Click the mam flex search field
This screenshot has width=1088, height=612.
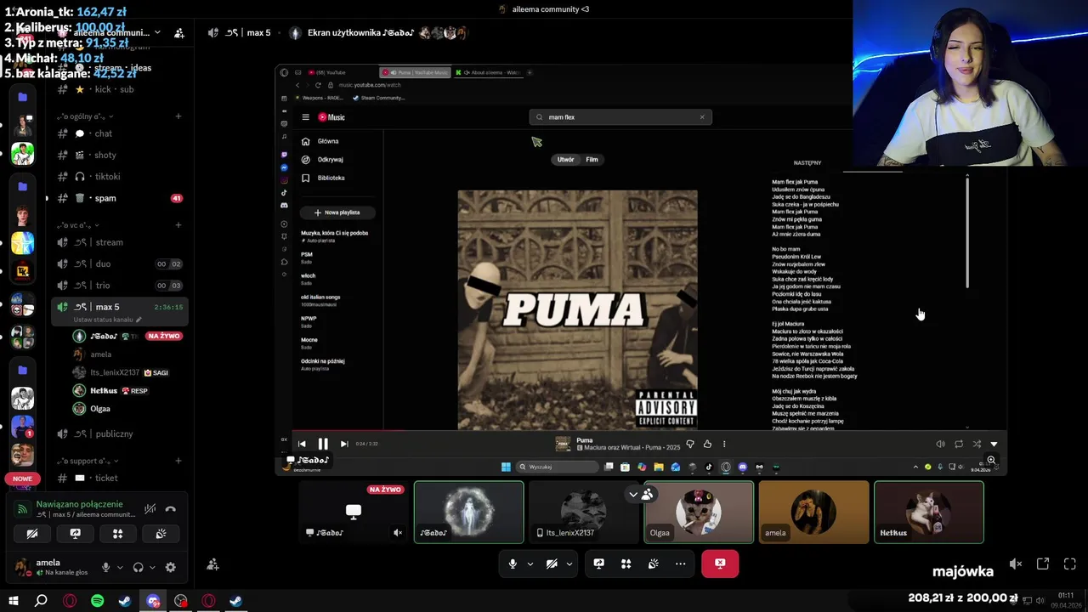(x=620, y=117)
